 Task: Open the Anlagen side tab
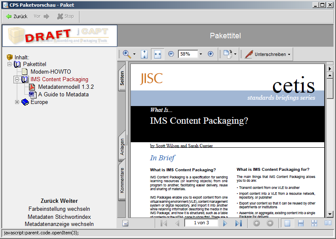122,146
